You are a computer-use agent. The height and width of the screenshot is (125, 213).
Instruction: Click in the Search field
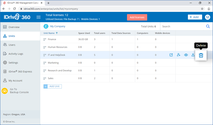[183, 26]
